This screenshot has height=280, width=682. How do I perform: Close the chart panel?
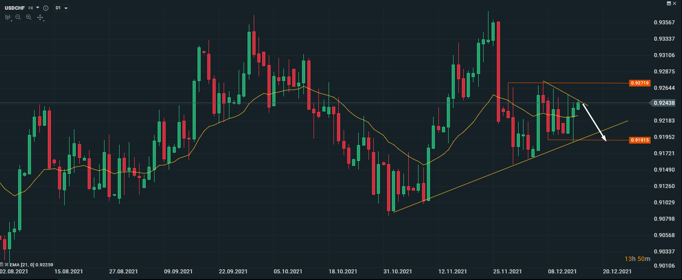click(675, 3)
